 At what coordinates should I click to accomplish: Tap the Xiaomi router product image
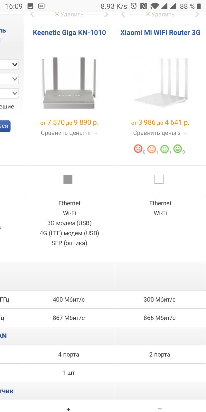[160, 82]
